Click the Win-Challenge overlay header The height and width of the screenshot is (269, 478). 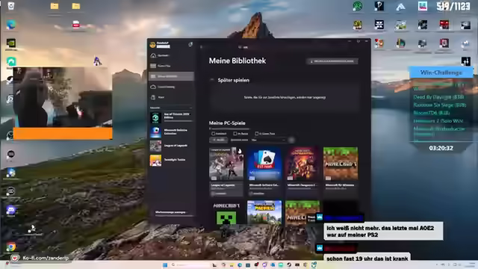point(441,72)
